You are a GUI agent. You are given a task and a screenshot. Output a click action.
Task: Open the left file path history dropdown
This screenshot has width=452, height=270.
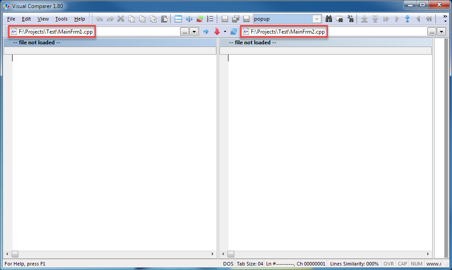point(194,31)
